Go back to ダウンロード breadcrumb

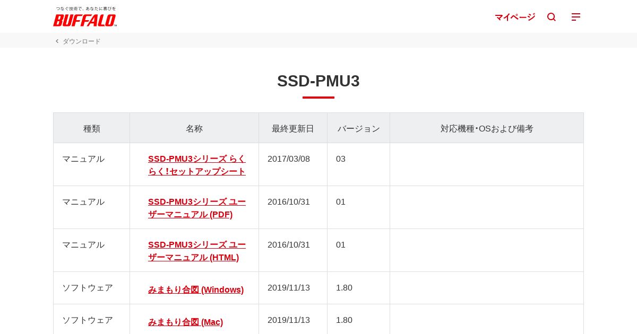81,41
